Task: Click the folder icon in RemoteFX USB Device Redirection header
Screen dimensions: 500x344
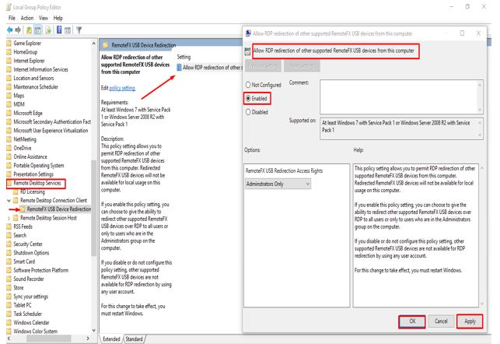Action: (105, 45)
